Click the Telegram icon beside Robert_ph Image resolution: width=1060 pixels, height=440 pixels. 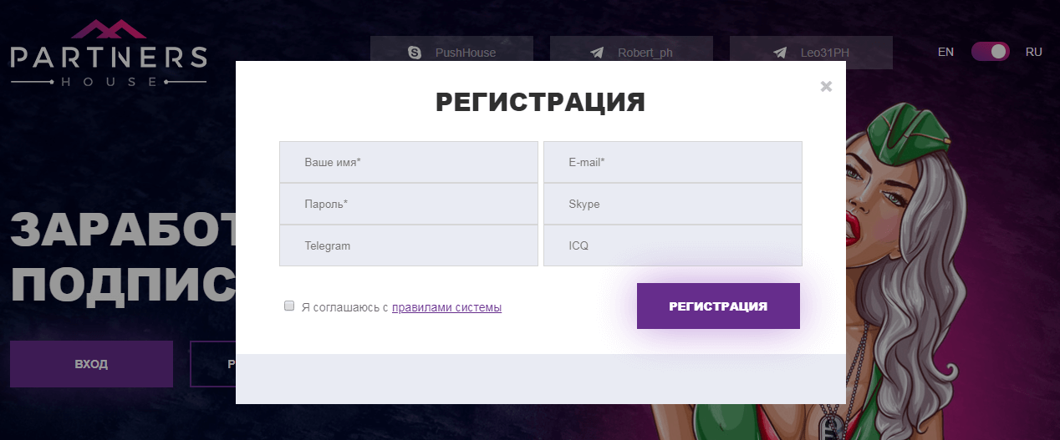[597, 53]
